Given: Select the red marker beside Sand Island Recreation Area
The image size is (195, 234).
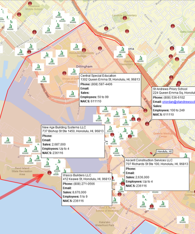Looking at the screenshot, I should (49, 173).
